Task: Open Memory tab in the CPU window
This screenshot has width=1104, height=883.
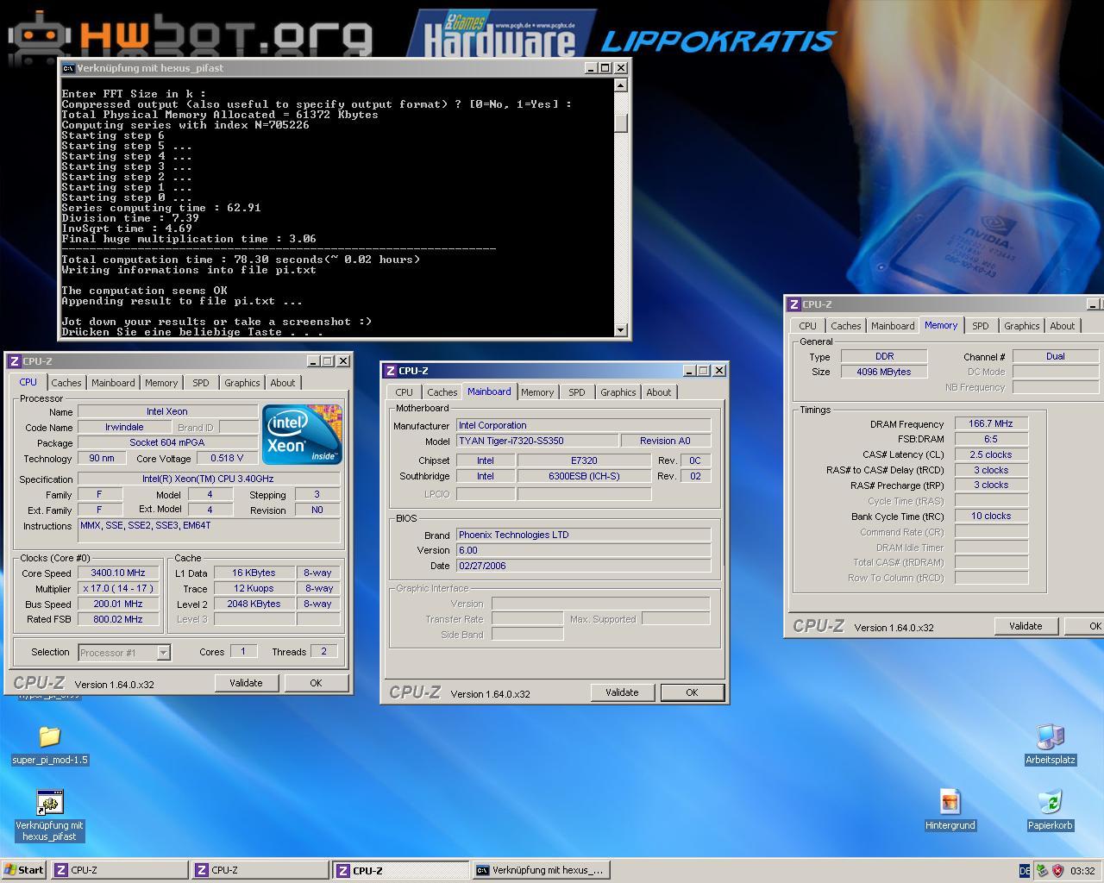Action: coord(161,383)
